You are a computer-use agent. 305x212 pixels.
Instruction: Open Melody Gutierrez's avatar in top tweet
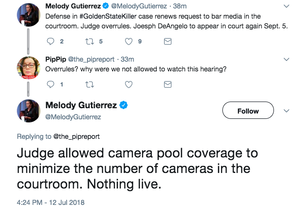coord(28,15)
